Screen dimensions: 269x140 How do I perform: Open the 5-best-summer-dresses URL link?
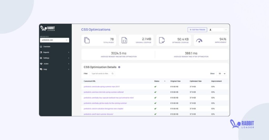(x=99, y=114)
